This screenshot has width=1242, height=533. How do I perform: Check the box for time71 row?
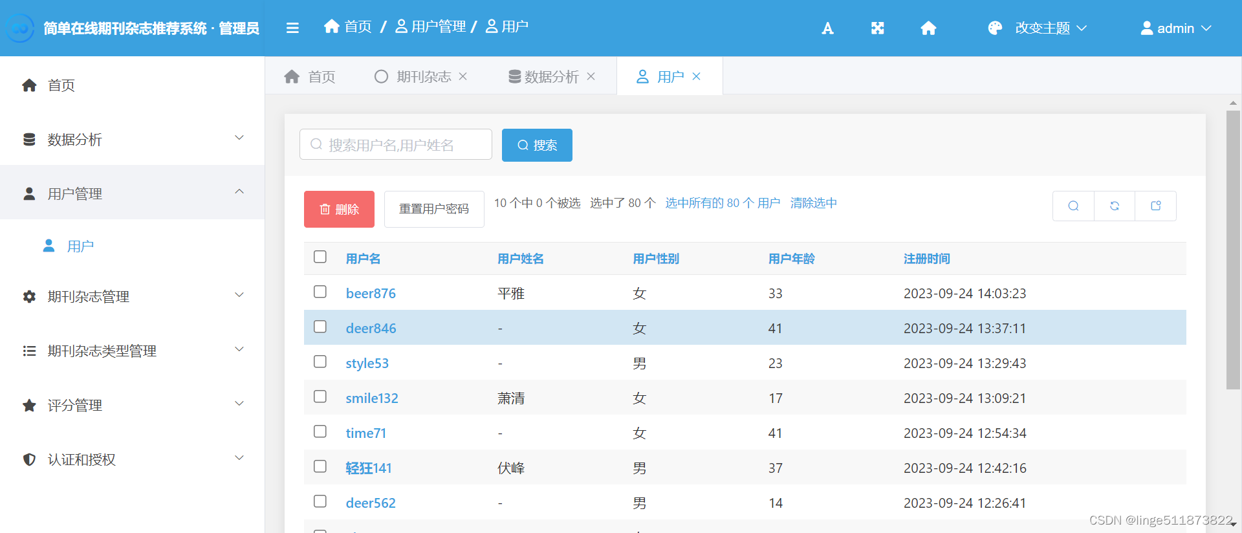320,431
